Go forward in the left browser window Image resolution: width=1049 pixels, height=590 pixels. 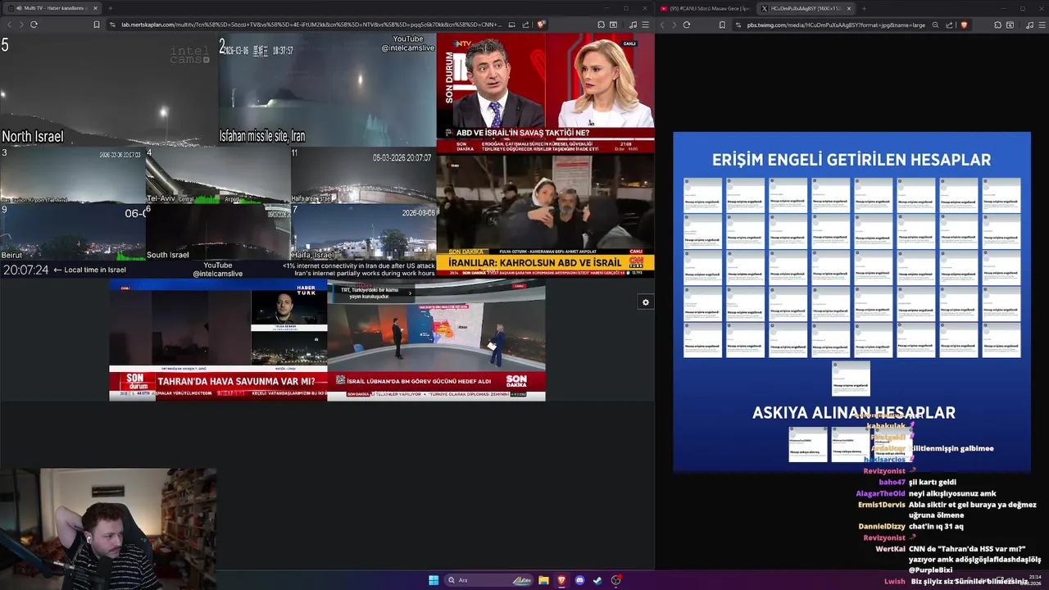(x=20, y=25)
